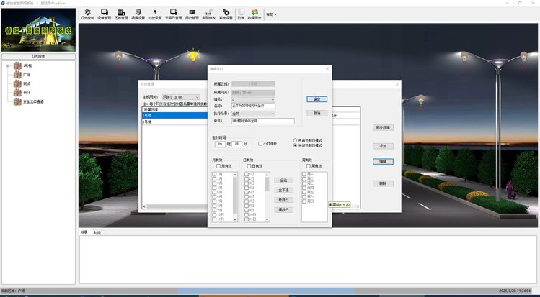Switch to the 时控 tab at bottom
This screenshot has height=297, width=540.
97,233
